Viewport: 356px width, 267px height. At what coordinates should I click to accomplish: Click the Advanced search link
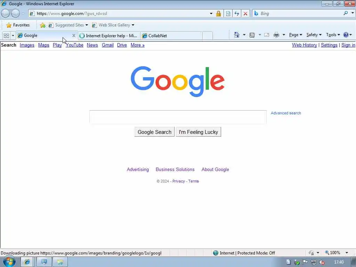tap(286, 113)
